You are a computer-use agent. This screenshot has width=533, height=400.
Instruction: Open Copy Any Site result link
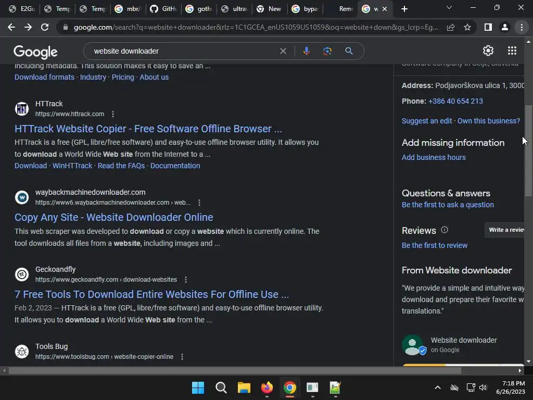pos(114,217)
